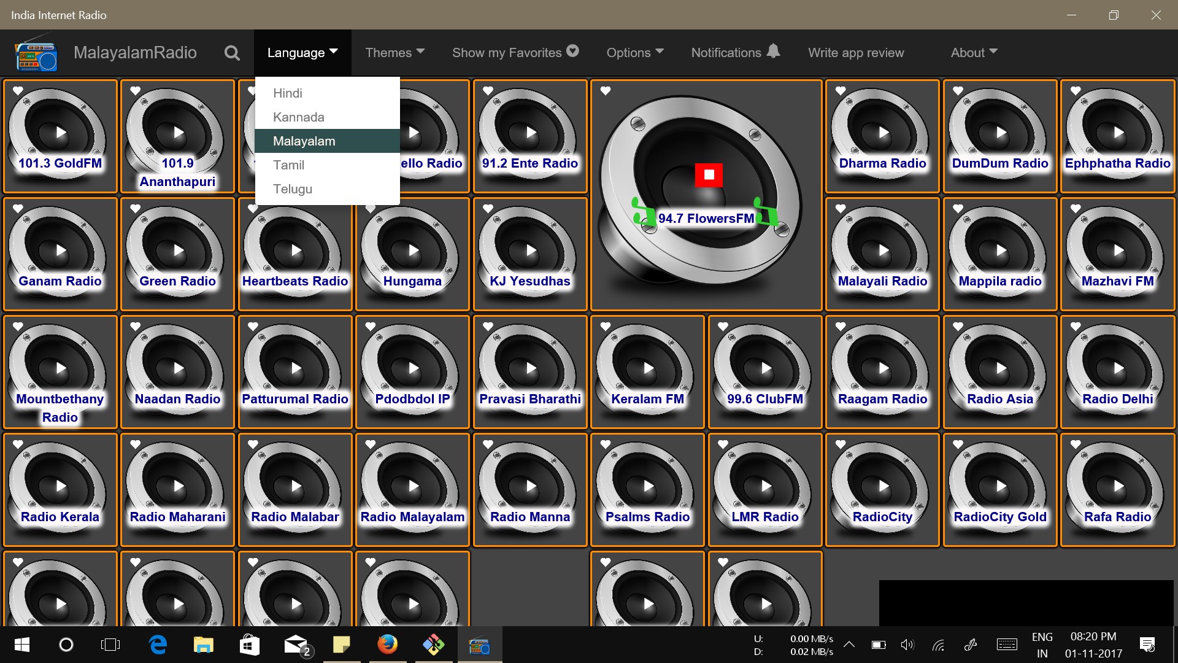Click the radio app logo icon
This screenshot has width=1178, height=663.
point(36,55)
